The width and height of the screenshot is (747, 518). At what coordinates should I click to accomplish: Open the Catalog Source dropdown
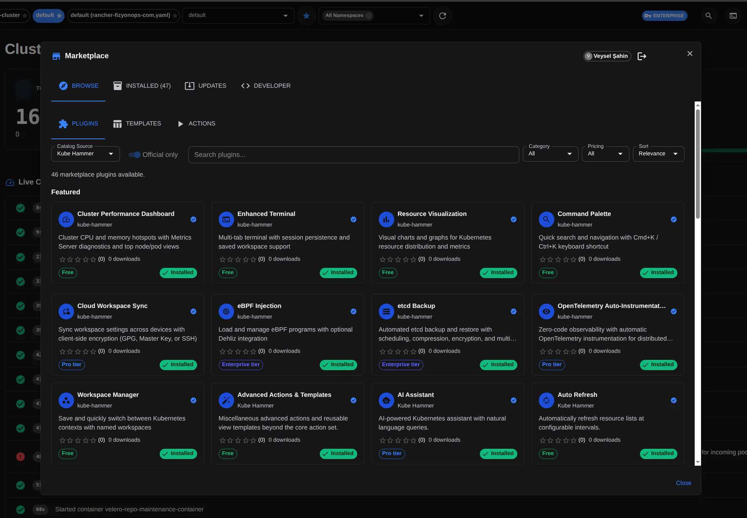point(85,154)
